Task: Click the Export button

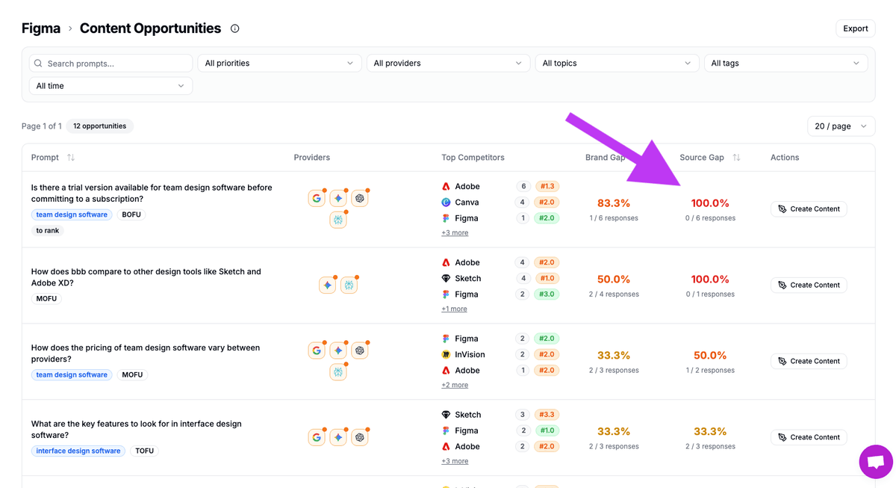Action: click(x=855, y=28)
